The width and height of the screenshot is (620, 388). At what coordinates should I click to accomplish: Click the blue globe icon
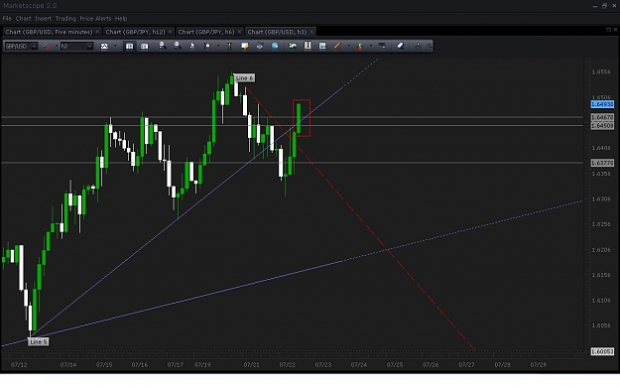click(275, 46)
